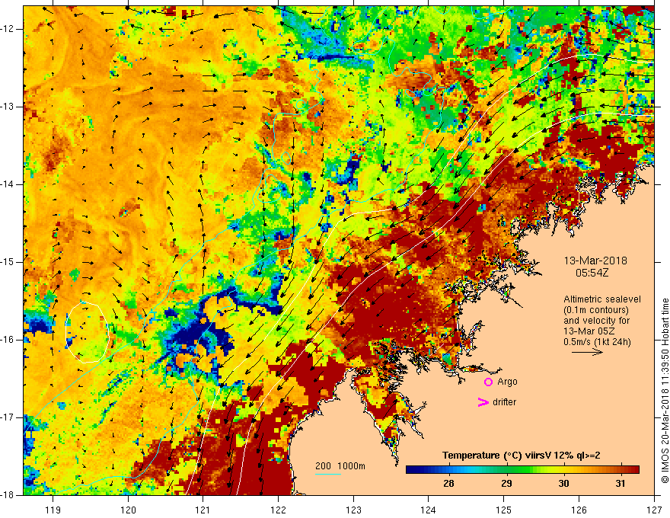Click the closed white sea-level contour loop

click(x=87, y=333)
